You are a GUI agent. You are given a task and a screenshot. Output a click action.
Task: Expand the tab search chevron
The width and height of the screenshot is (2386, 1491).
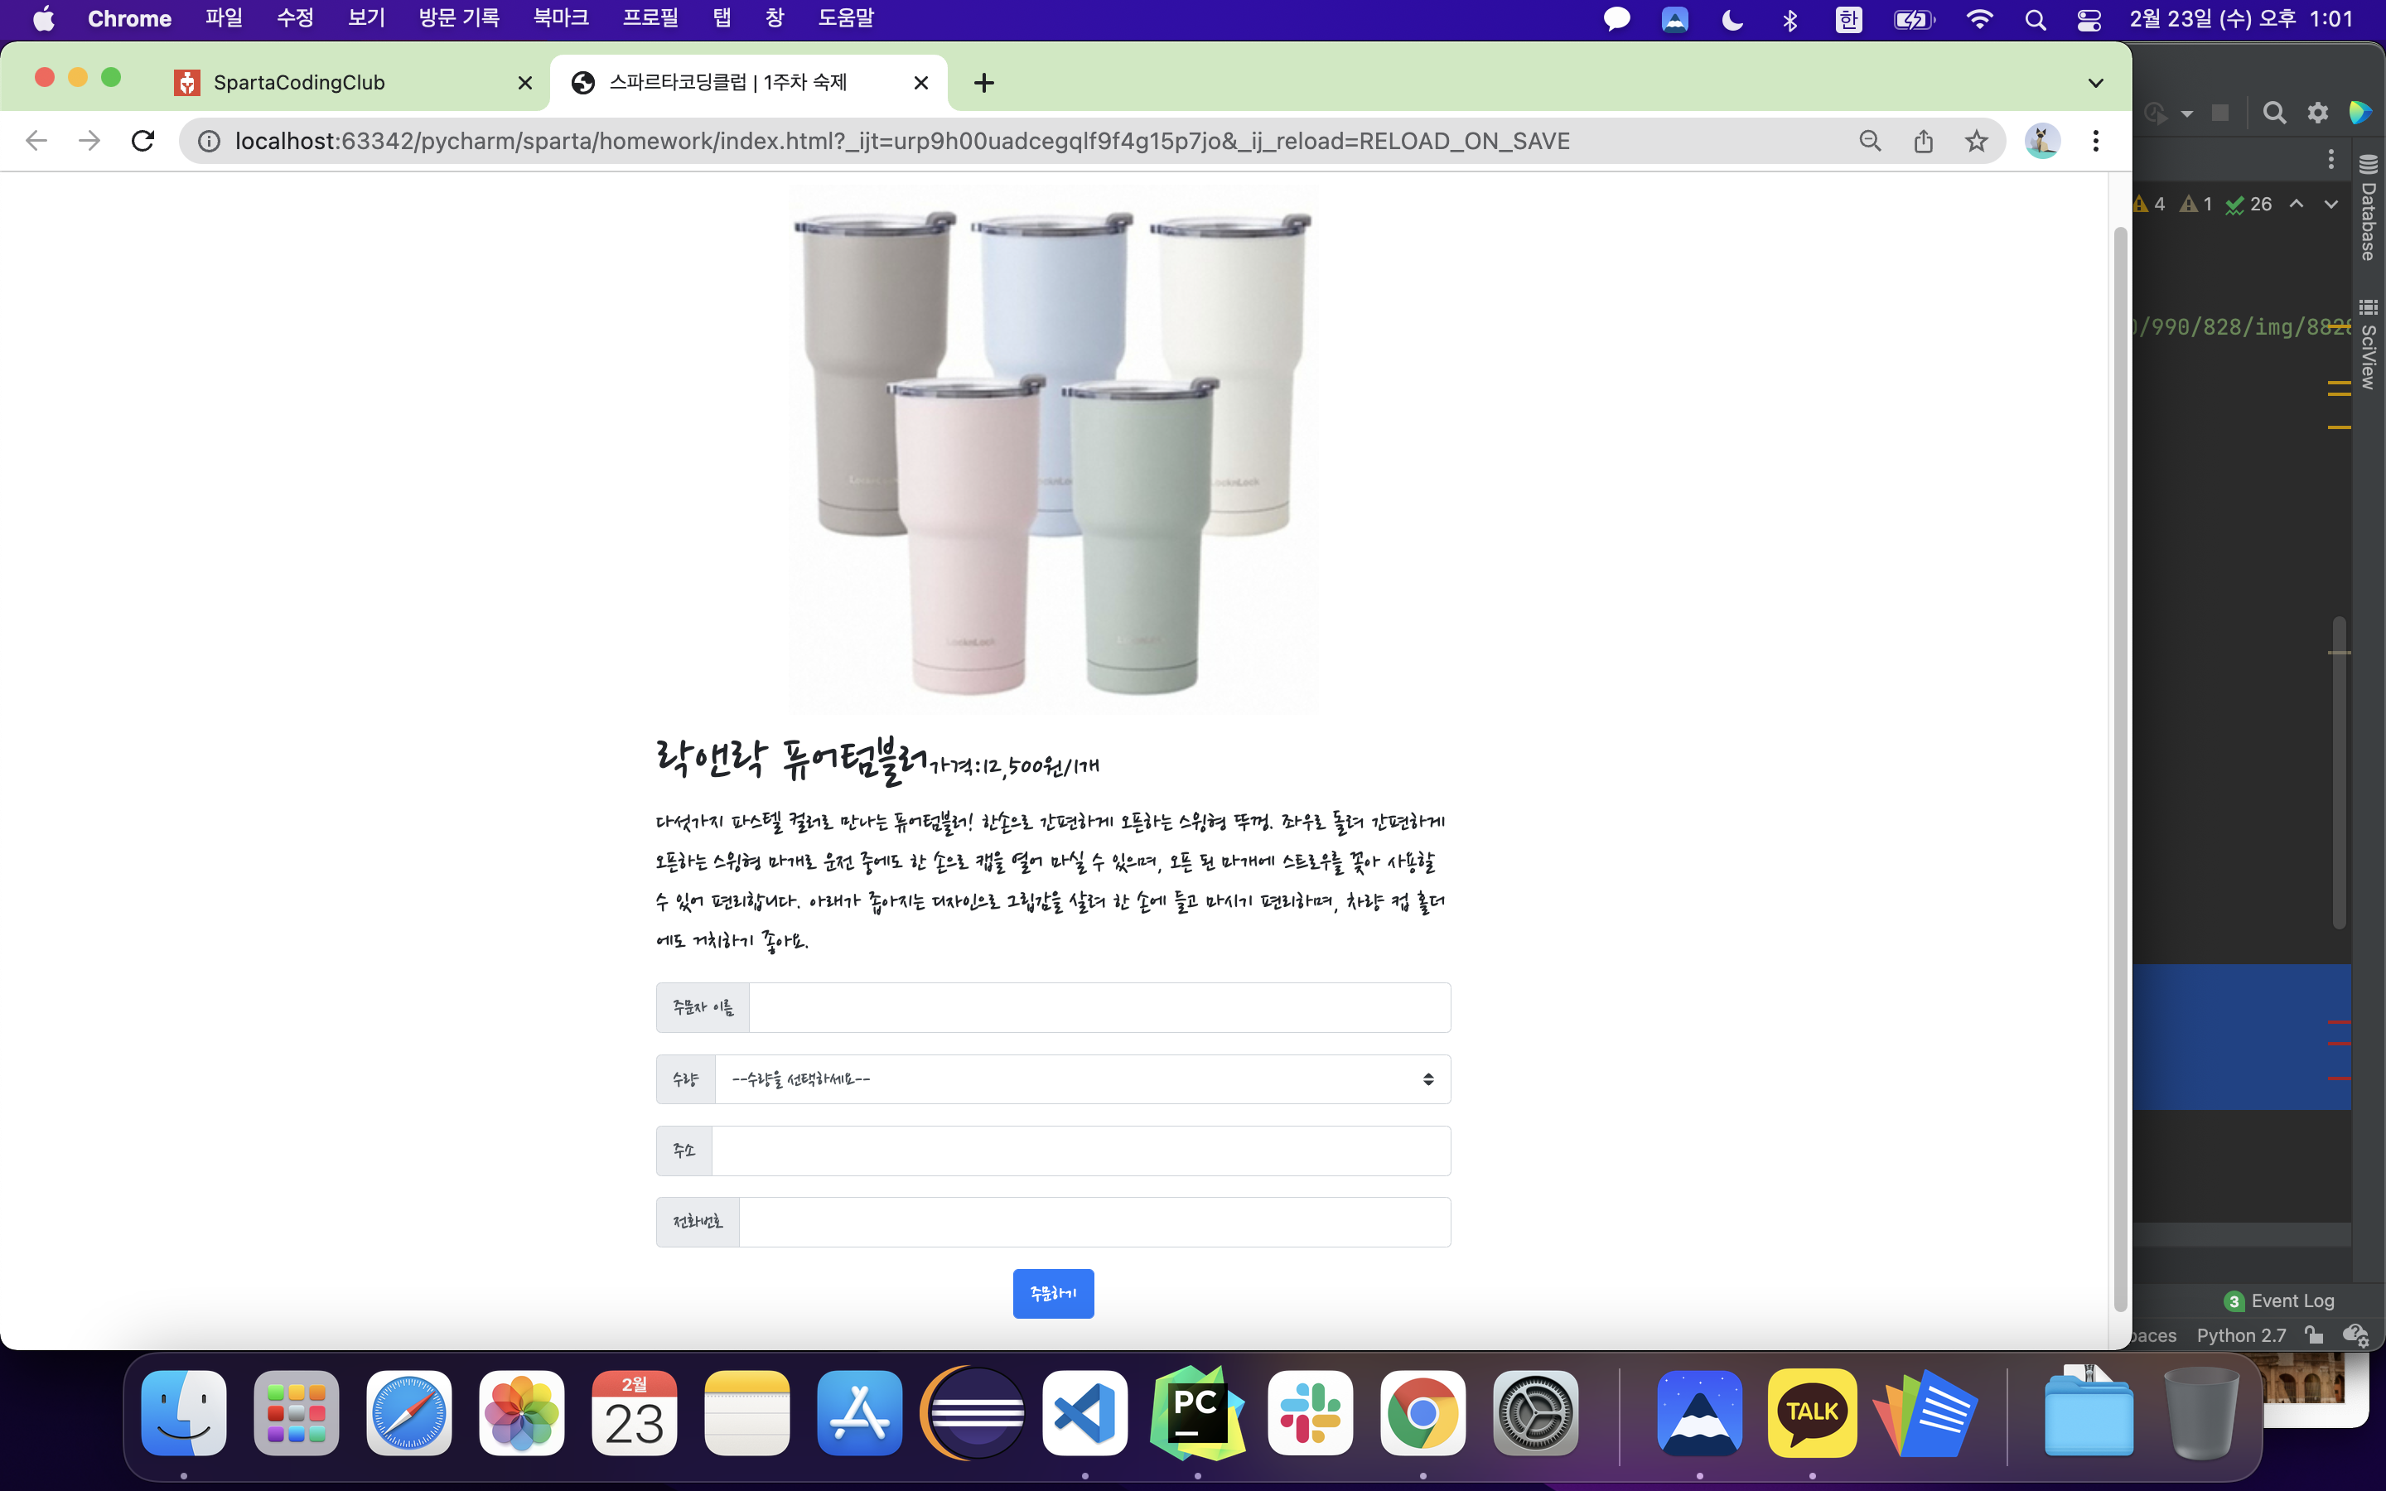(x=2095, y=83)
